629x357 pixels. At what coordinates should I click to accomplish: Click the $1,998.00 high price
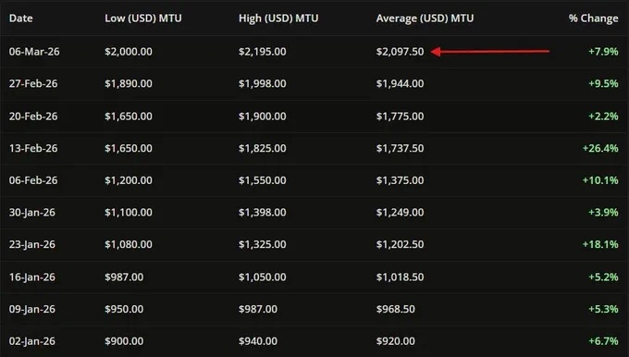[263, 84]
